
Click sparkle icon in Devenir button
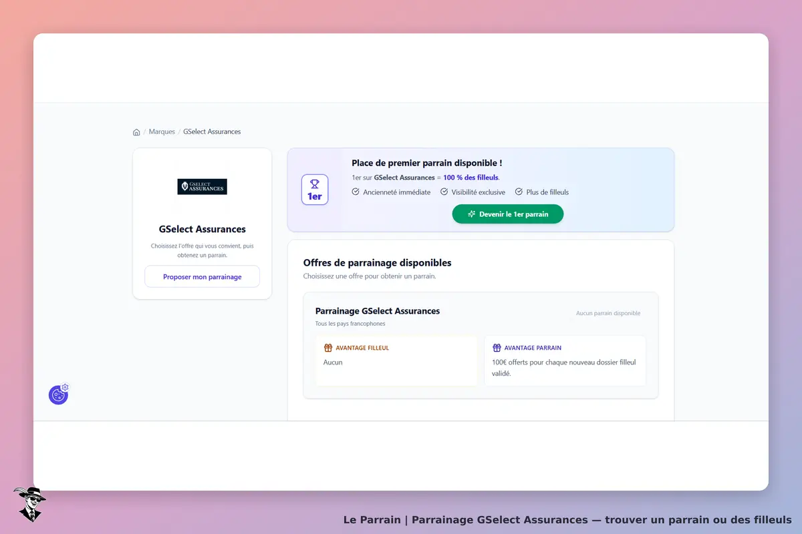tap(472, 214)
